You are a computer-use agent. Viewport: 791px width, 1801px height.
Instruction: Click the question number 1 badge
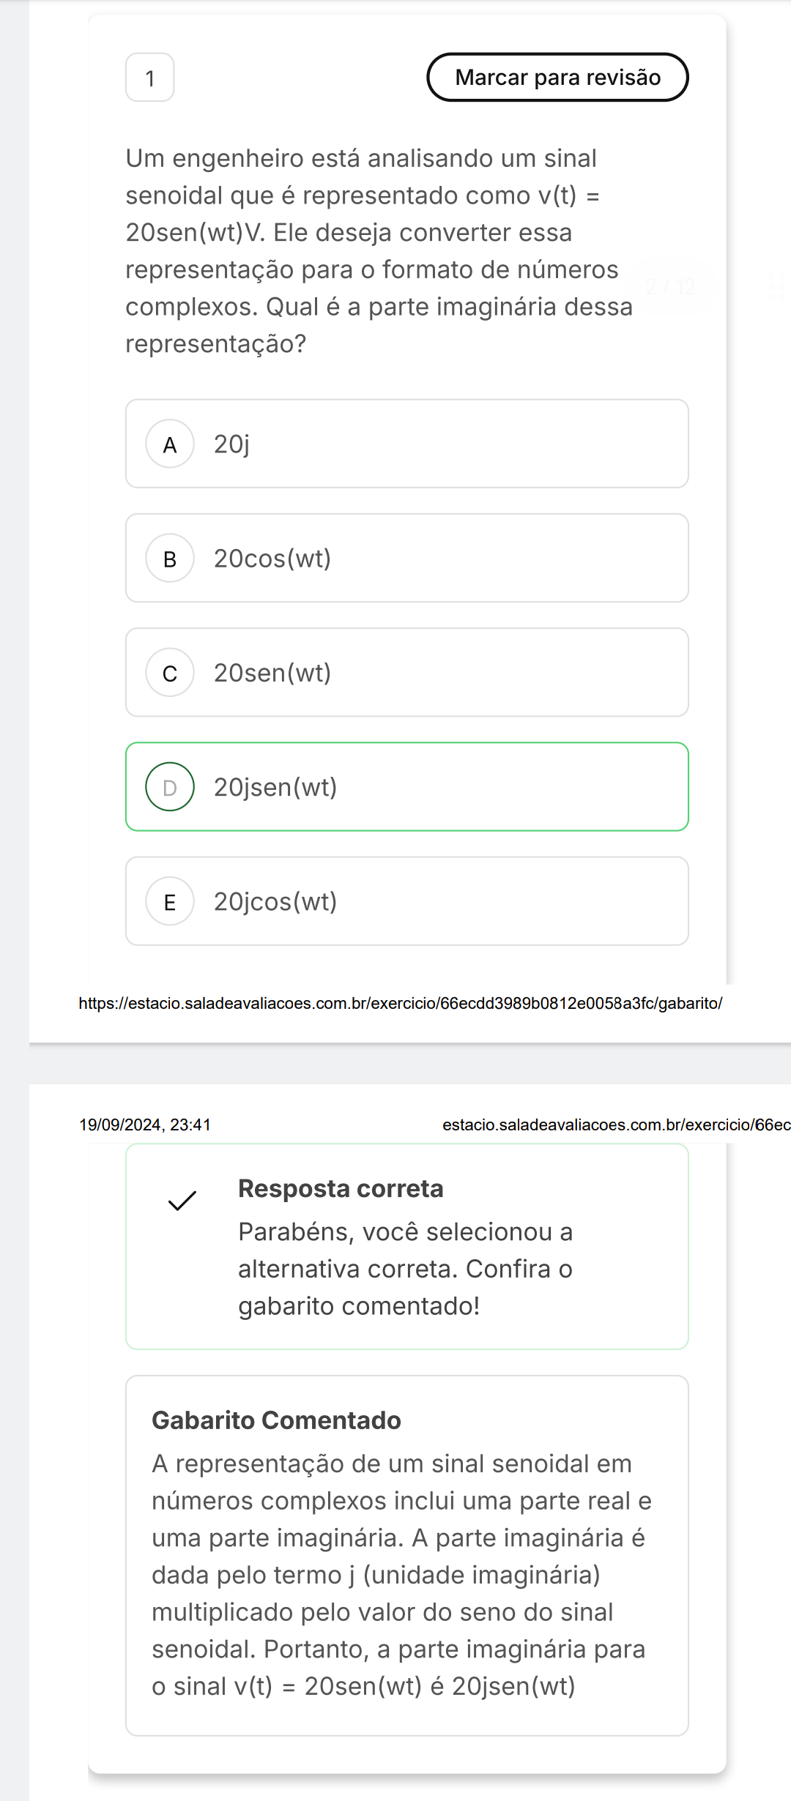click(150, 78)
